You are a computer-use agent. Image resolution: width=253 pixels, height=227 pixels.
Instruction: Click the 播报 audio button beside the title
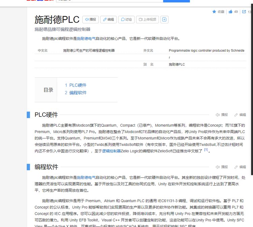click(x=90, y=20)
